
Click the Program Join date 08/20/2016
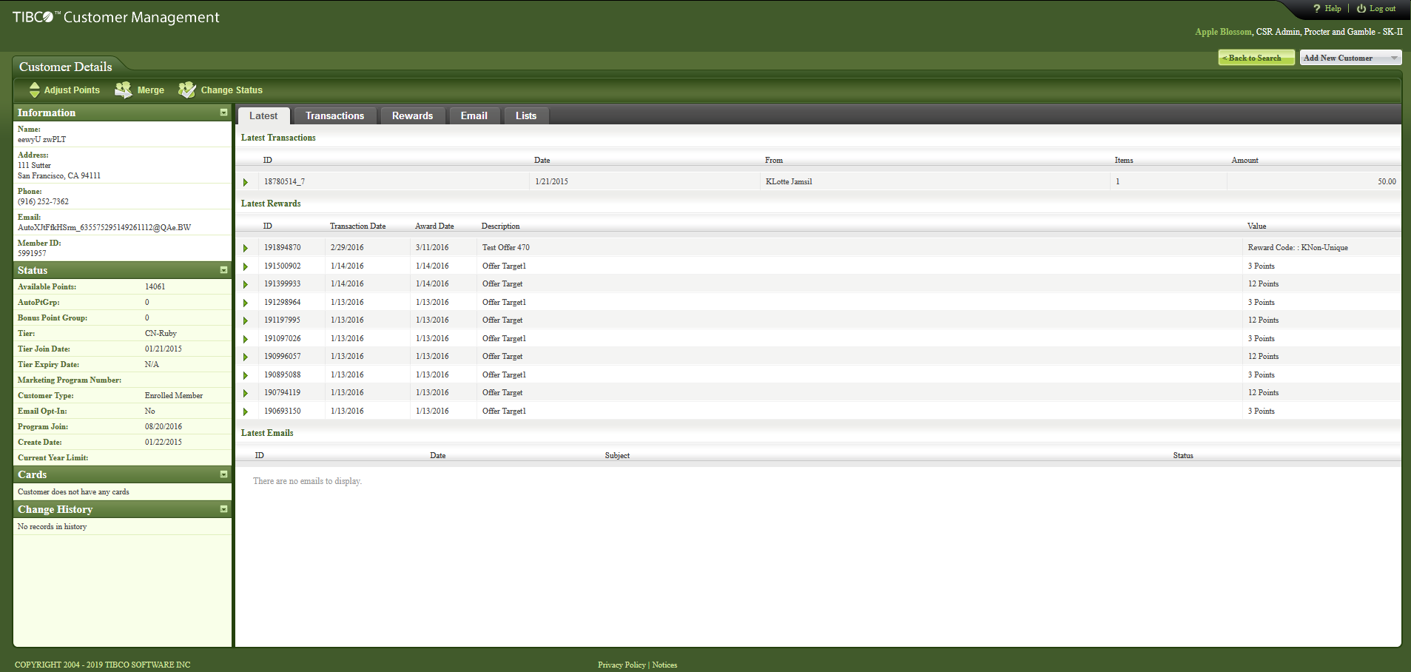point(164,426)
